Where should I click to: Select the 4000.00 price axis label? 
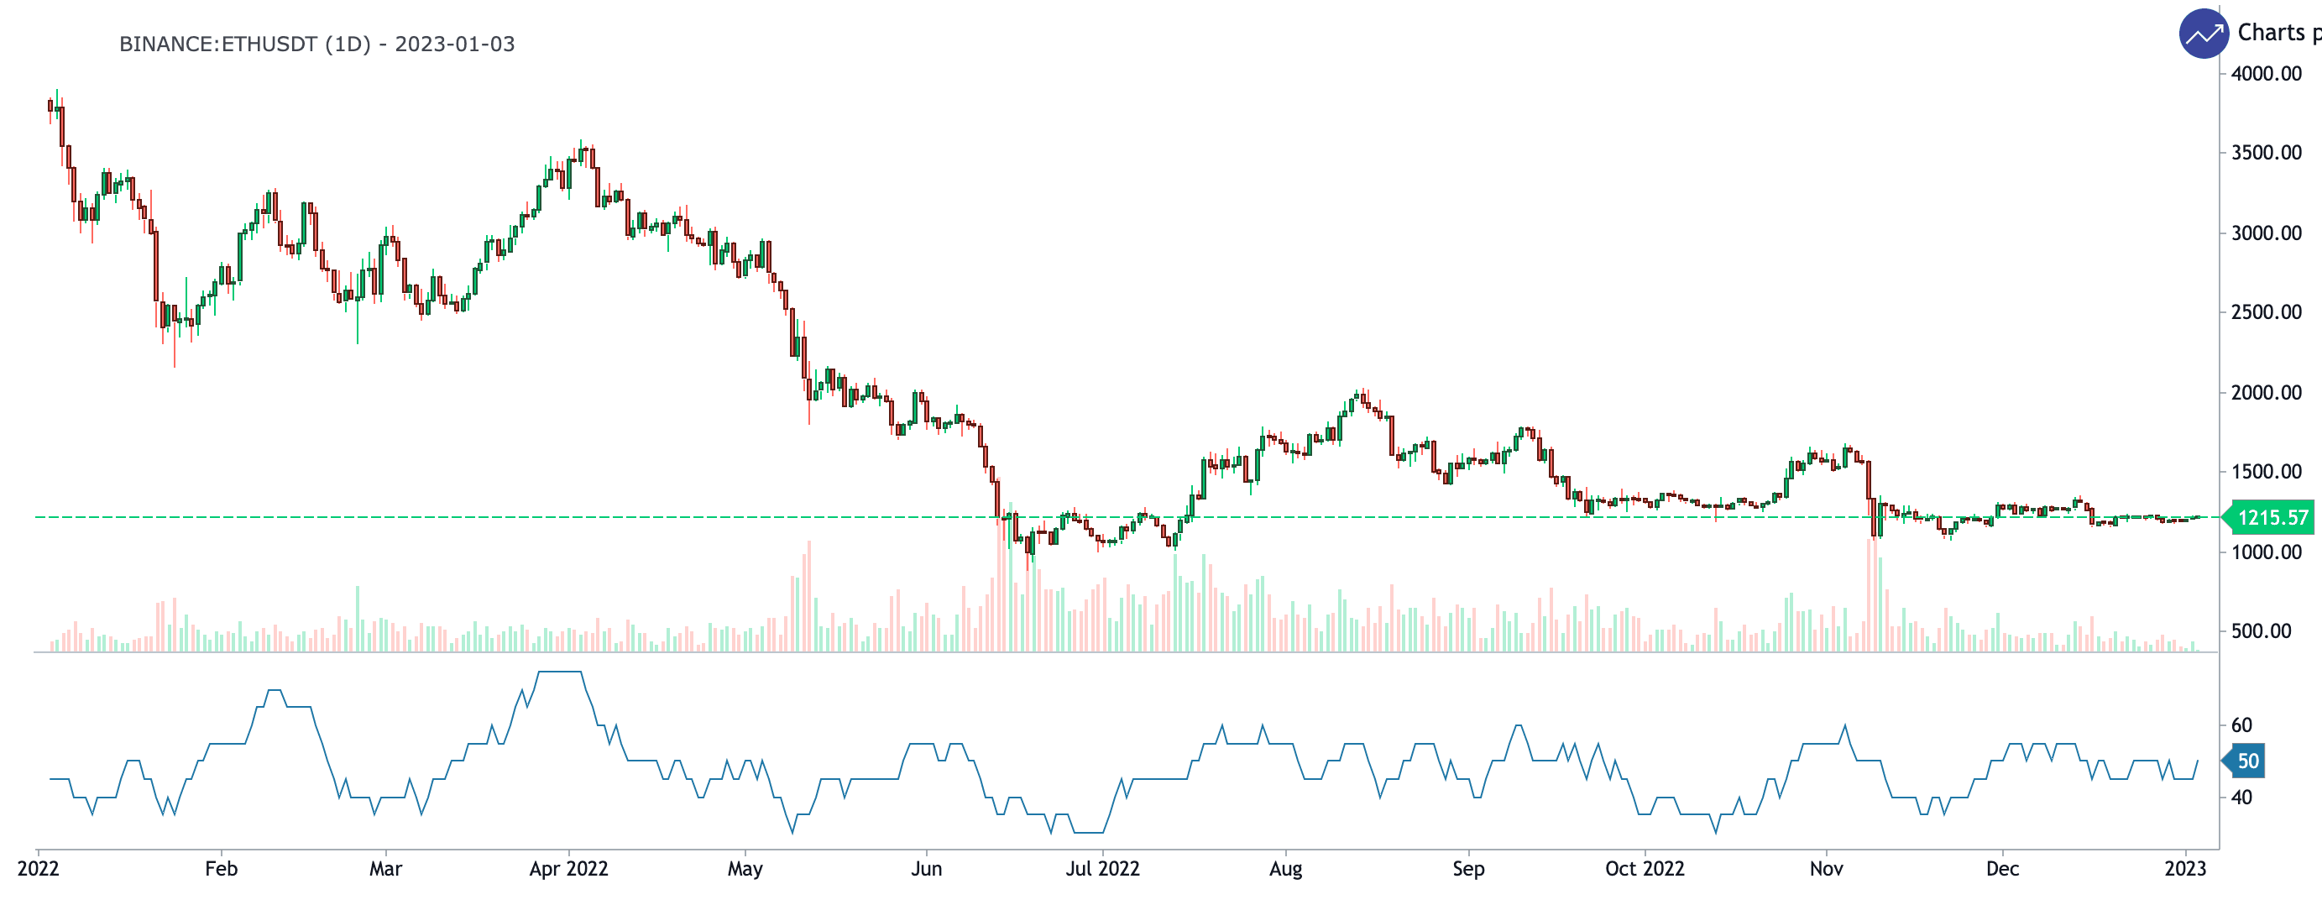[x=2265, y=74]
